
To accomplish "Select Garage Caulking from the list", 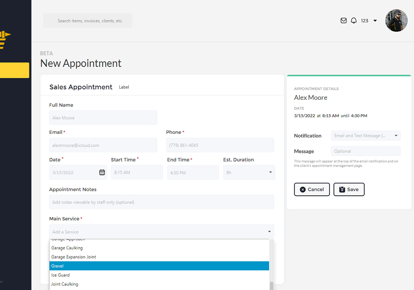I will 159,248.
